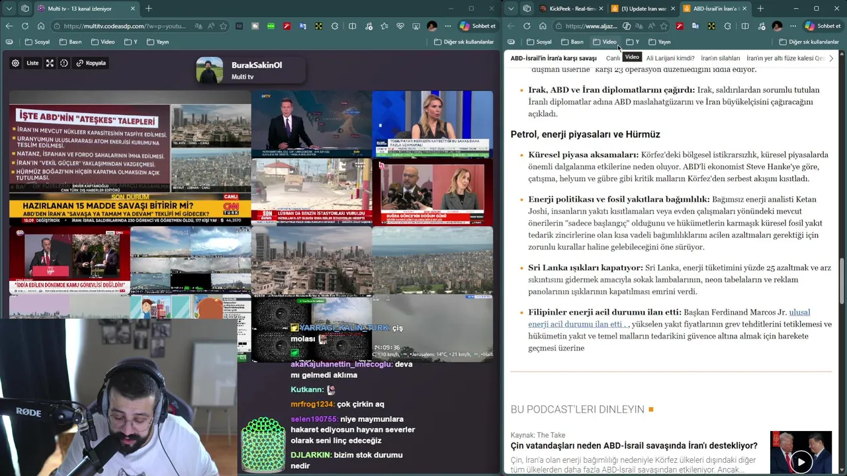This screenshot has height=476, width=847.
Task: Open Sohbet et Copilot in right browser
Action: 822,26
